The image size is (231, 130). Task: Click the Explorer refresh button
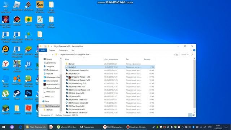177,55
